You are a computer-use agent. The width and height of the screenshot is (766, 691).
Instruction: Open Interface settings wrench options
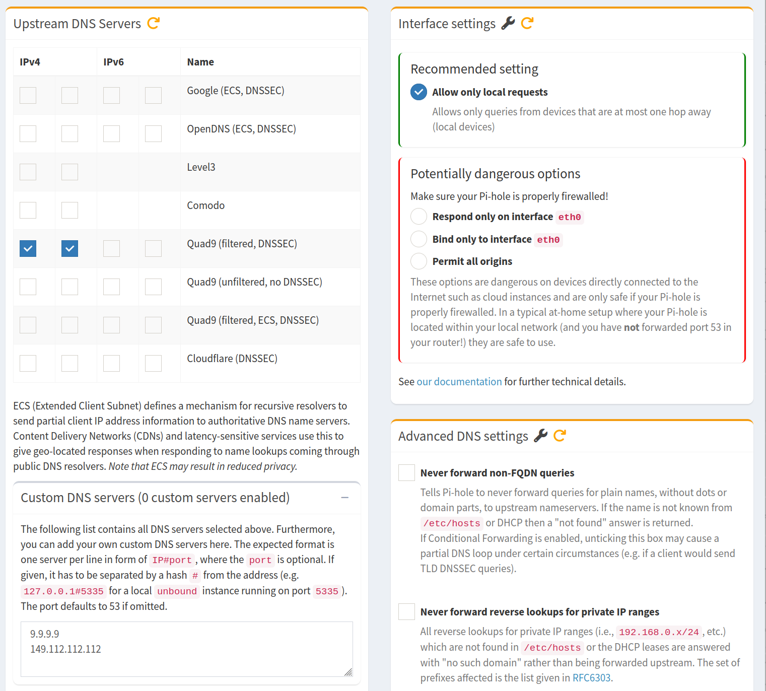509,22
